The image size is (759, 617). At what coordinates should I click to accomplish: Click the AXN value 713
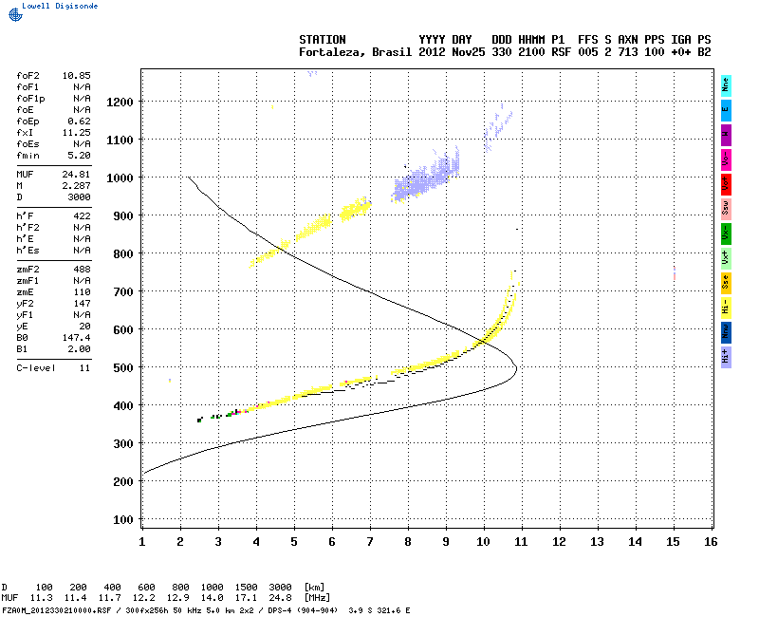tap(627, 52)
